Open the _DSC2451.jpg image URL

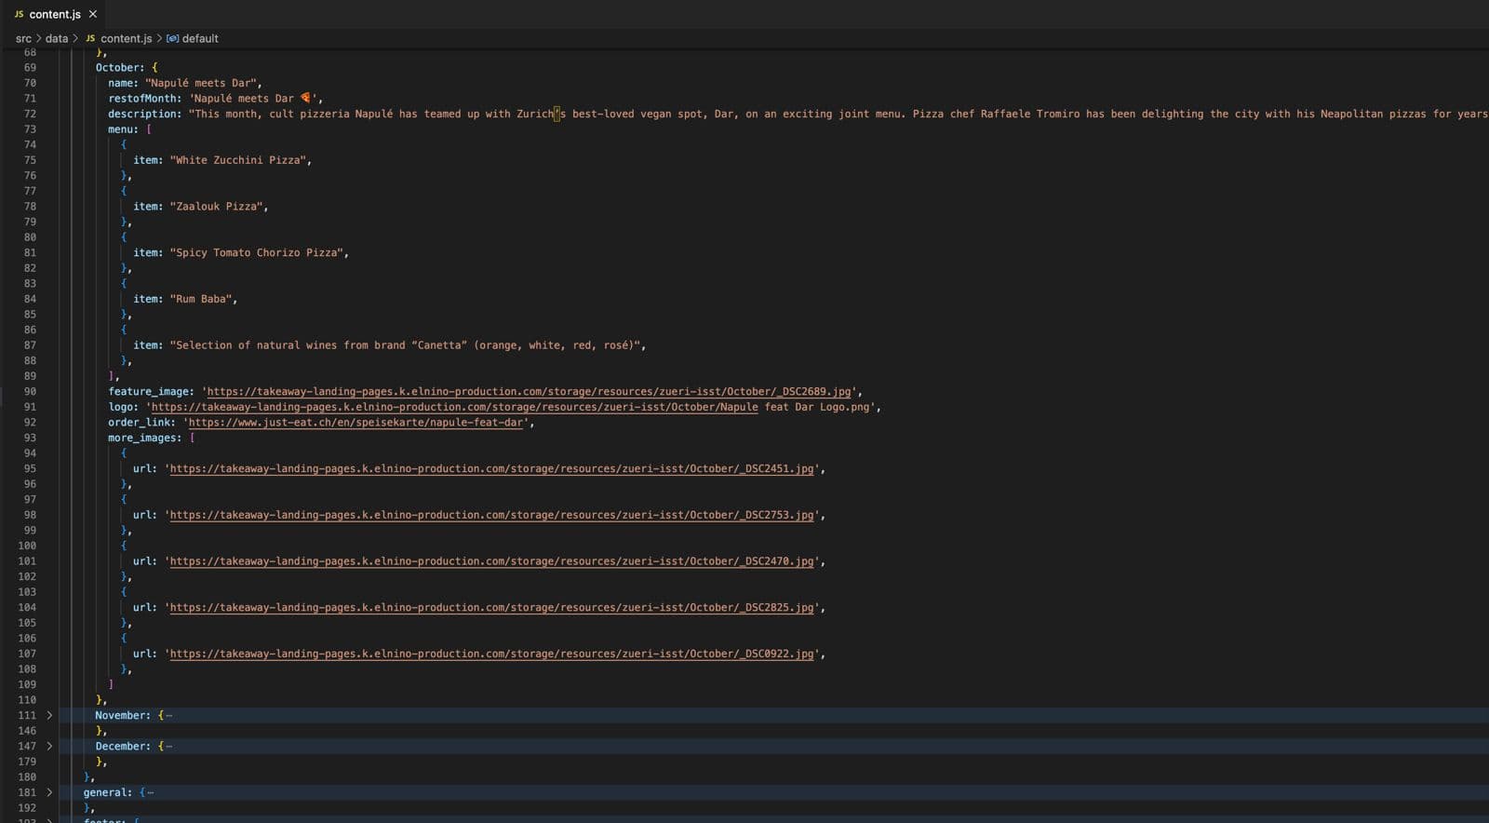coord(491,468)
